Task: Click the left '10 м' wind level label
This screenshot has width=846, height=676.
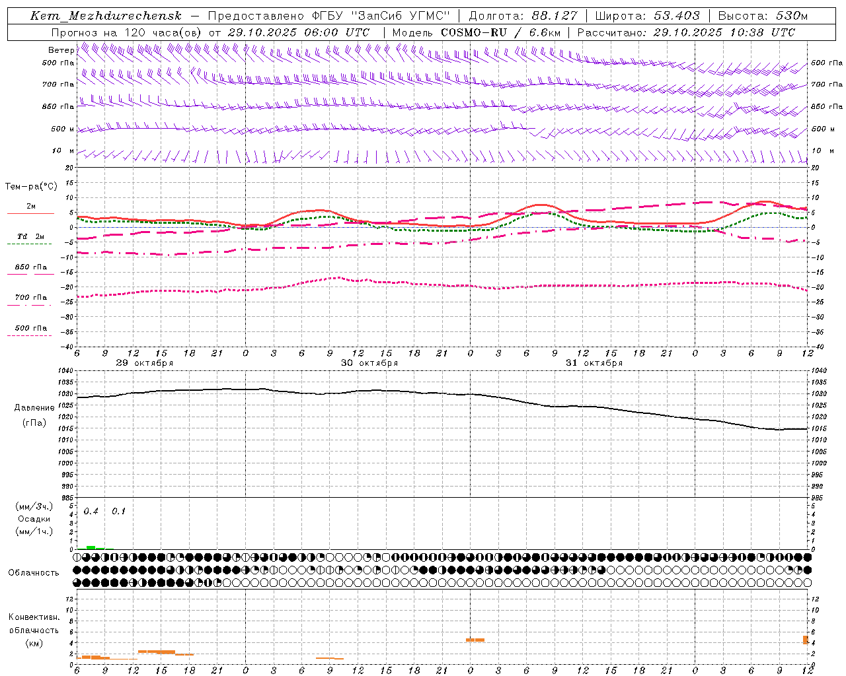Action: tap(63, 151)
